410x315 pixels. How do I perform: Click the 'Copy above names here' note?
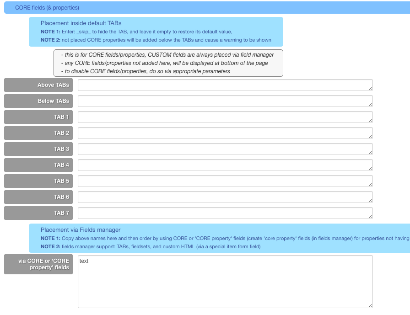click(x=225, y=238)
